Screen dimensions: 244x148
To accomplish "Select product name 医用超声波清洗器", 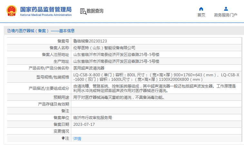I will point(89,68).
